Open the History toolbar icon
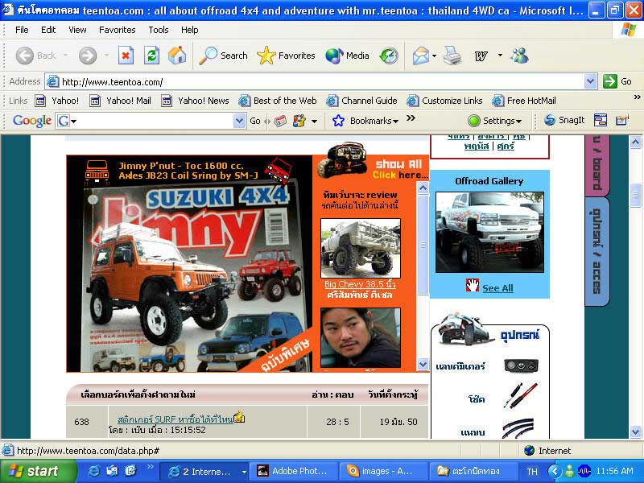Screen dimensions: 644x483 click(389, 56)
